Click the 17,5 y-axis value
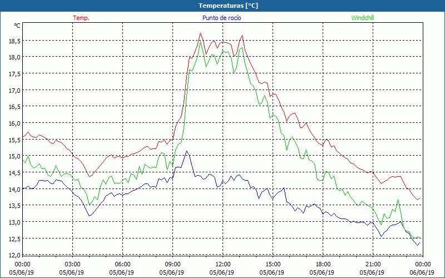Image resolution: width=445 pixels, height=278 pixels. (x=14, y=74)
